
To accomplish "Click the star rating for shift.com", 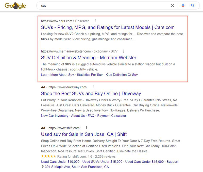I will 48,156.
